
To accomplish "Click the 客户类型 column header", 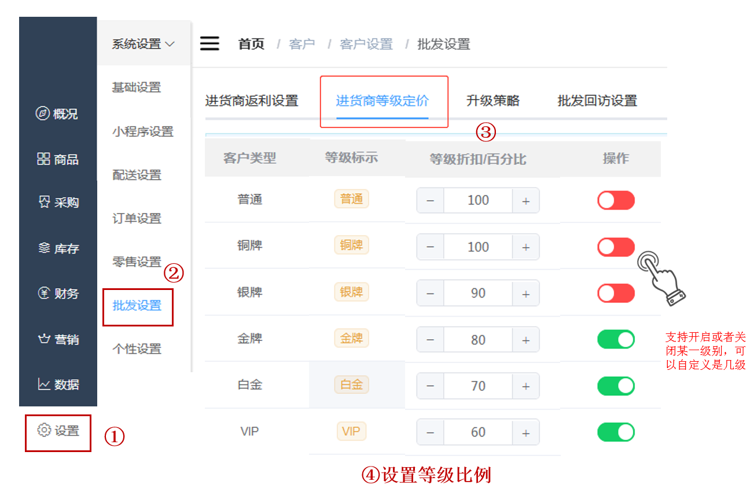I will coord(250,158).
